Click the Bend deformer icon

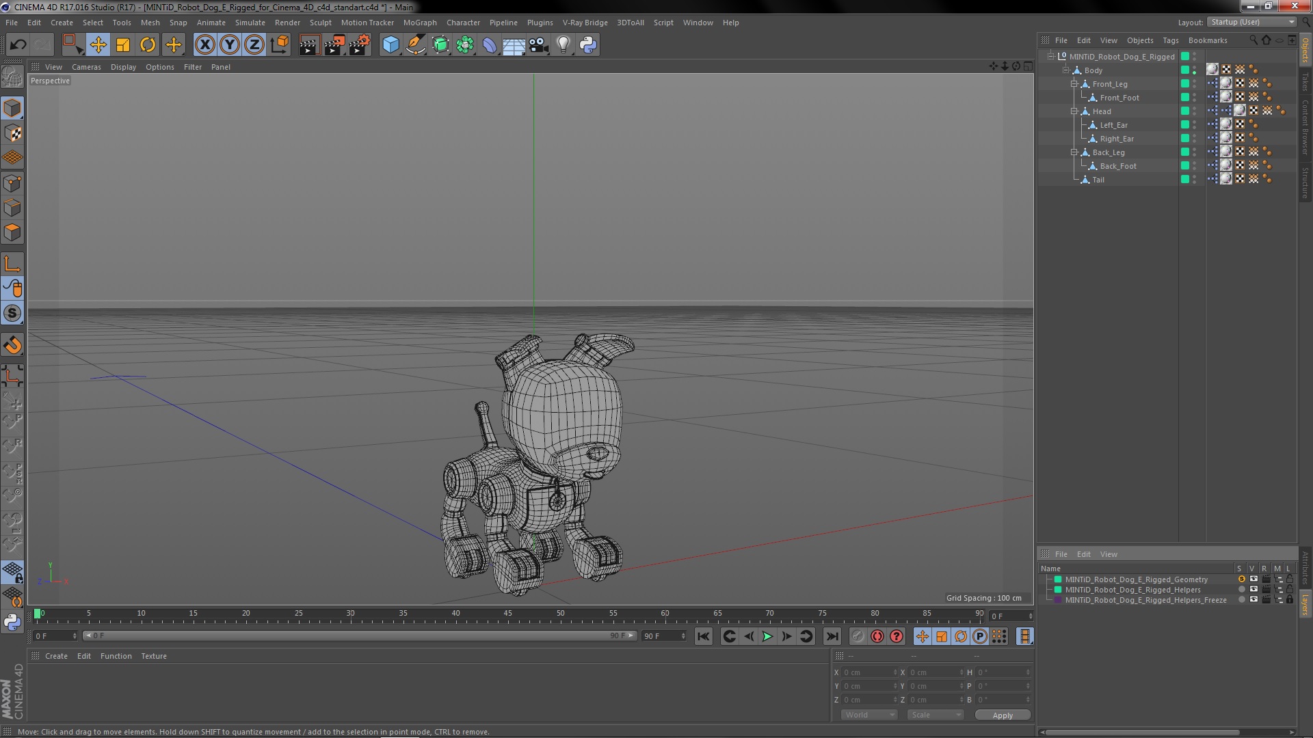[490, 45]
